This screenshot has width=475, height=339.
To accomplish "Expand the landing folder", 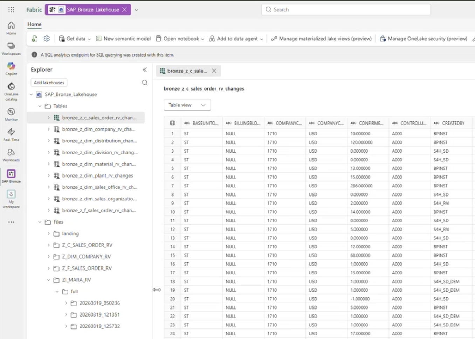I will tap(49, 233).
